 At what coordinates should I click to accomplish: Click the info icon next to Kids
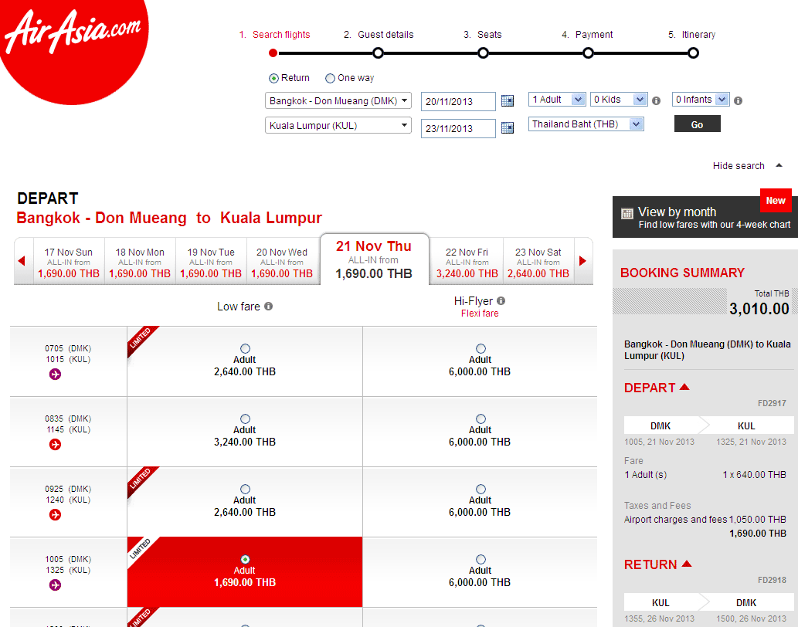click(x=657, y=100)
